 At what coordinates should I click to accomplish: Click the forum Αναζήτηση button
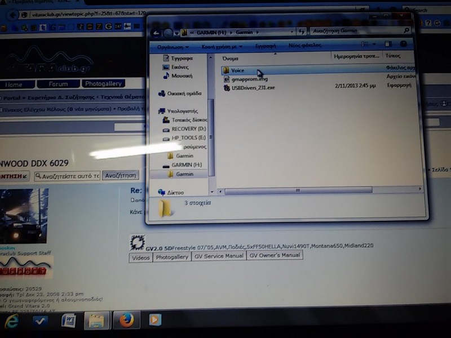coord(121,175)
